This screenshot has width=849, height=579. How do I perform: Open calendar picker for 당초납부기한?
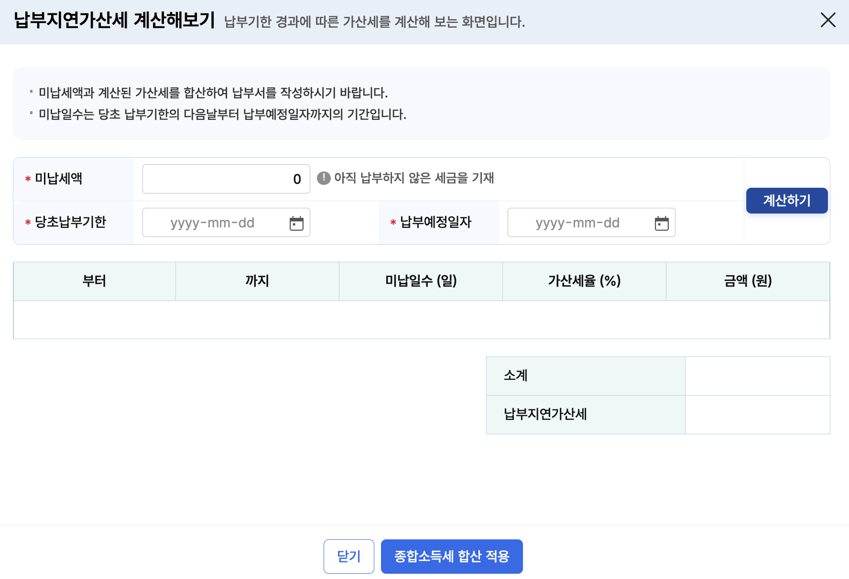(296, 223)
